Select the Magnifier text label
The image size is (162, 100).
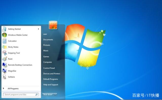[12, 71]
